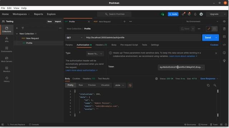Open the Send button dropdown arrow
This screenshot has height=128, width=229.
click(216, 38)
